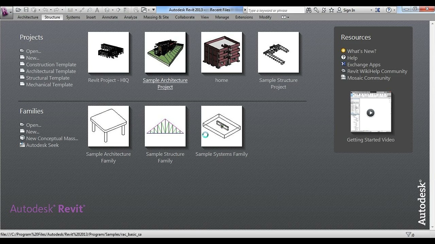Click the Undo arrow icon
The image size is (435, 244).
(45, 10)
